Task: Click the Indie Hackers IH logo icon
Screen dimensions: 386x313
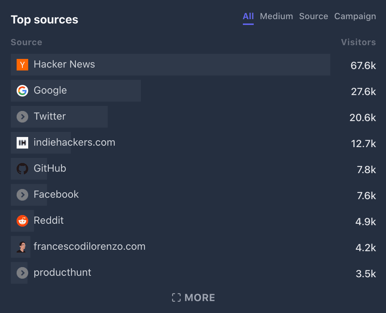Action: point(22,143)
